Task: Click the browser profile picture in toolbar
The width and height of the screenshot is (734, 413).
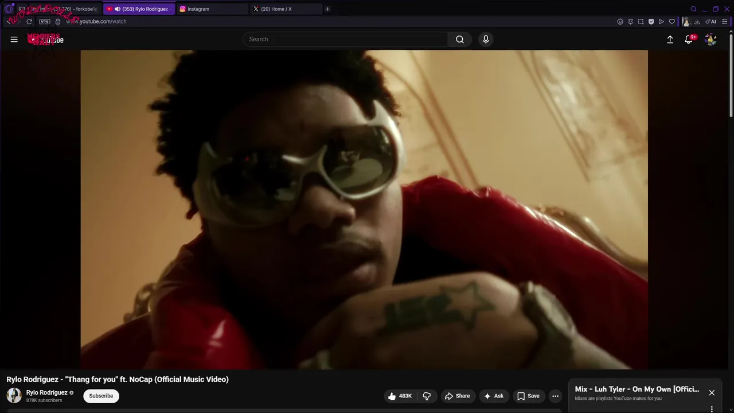Action: [686, 22]
